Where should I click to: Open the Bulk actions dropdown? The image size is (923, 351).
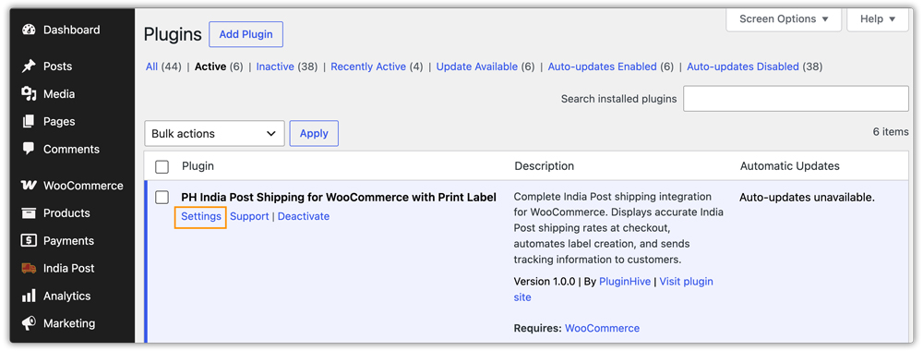click(x=214, y=134)
